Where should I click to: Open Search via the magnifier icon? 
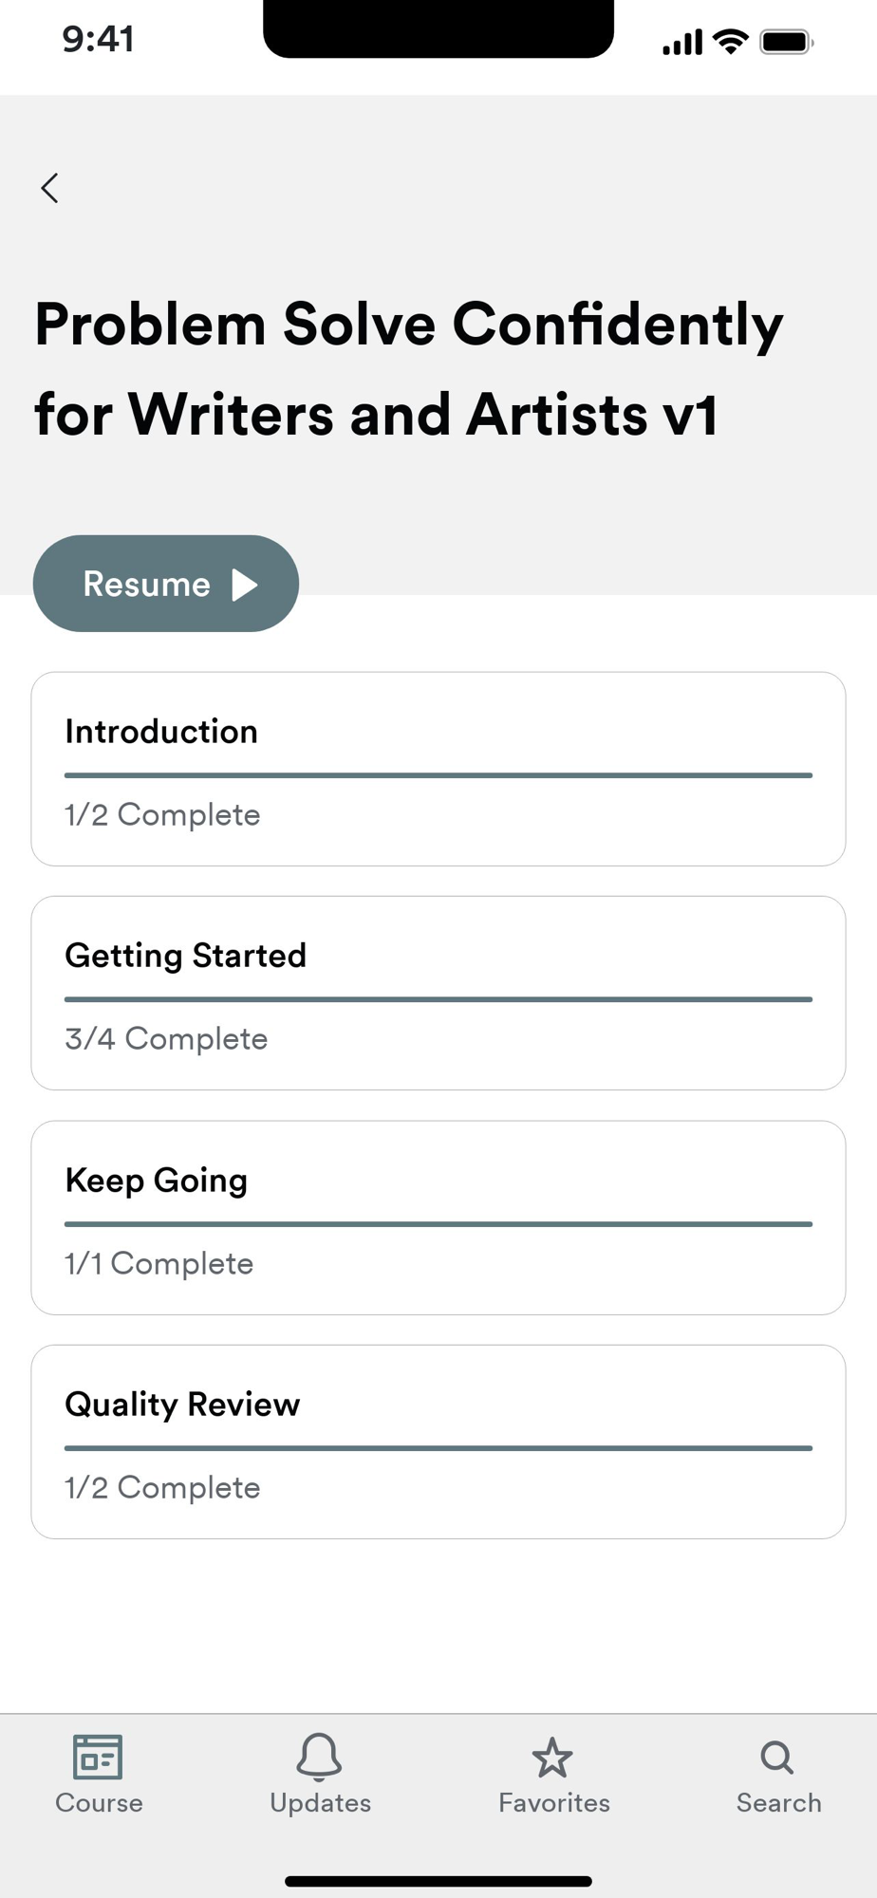pos(777,1757)
